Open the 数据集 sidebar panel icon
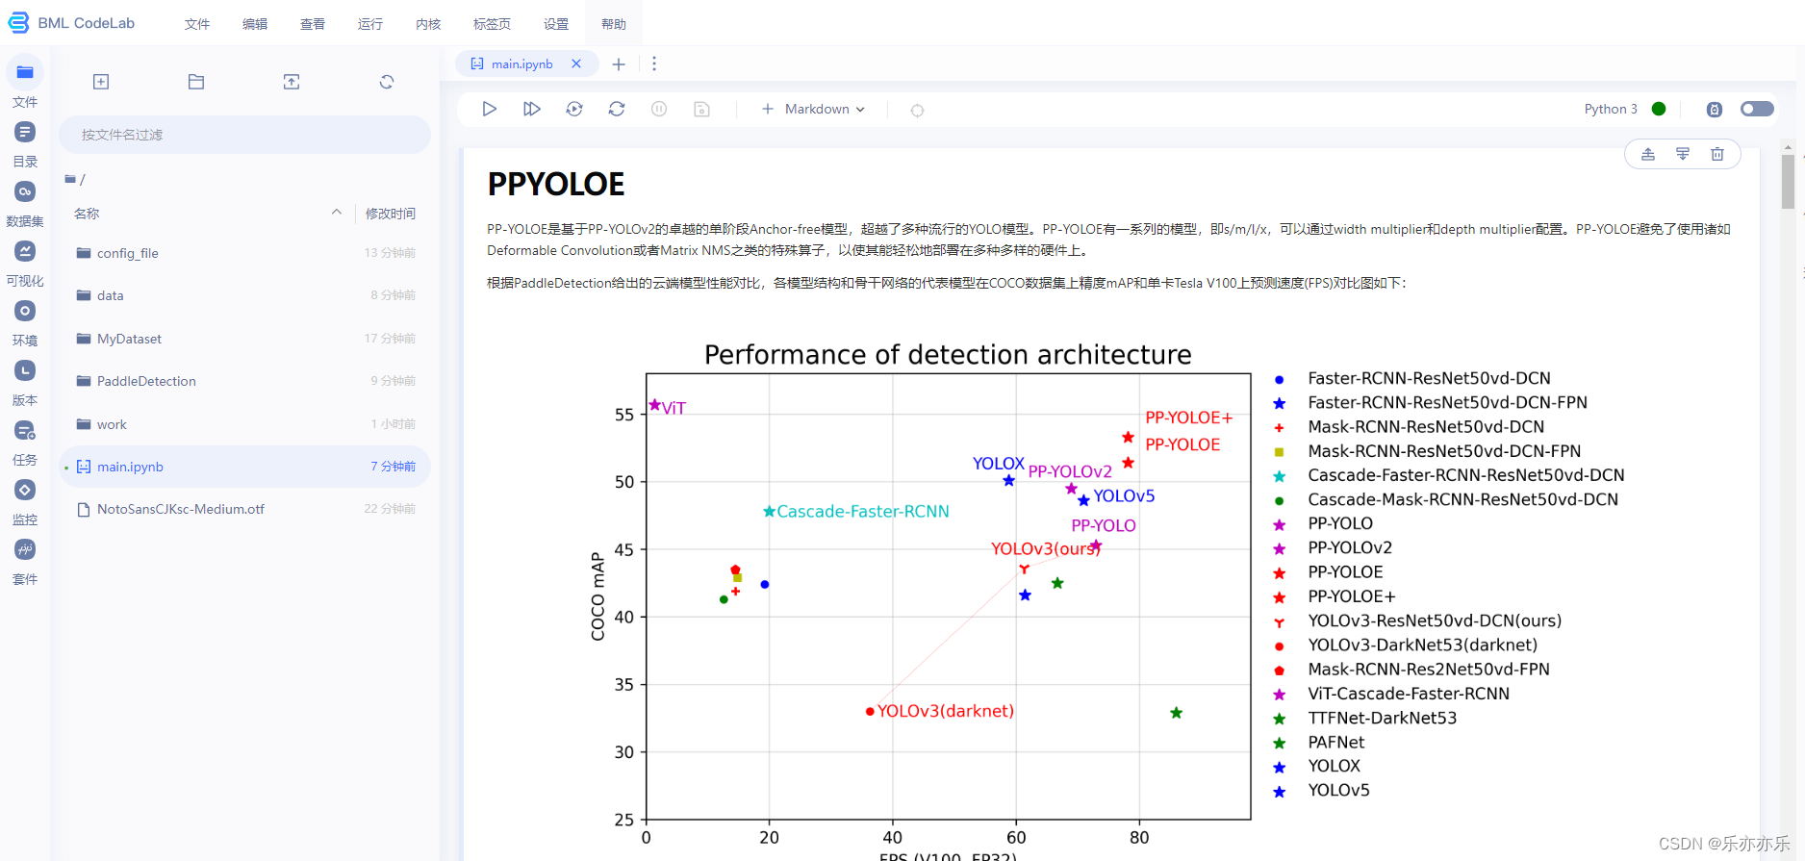Viewport: 1805px width, 861px height. (x=25, y=191)
